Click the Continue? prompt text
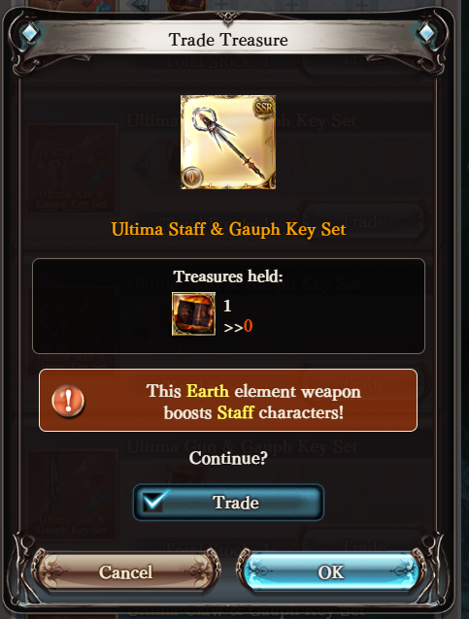Screen dimensions: 469x619 click(228, 458)
